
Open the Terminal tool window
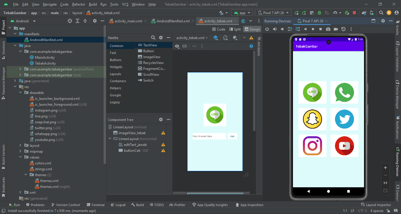(x=96, y=205)
